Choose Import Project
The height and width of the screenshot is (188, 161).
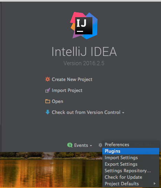click(x=67, y=91)
